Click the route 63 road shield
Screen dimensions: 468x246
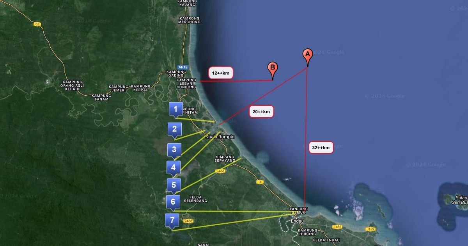[37, 24]
